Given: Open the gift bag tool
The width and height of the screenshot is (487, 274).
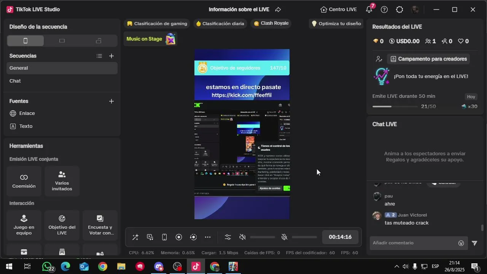Looking at the screenshot, I should pyautogui.click(x=62, y=252).
